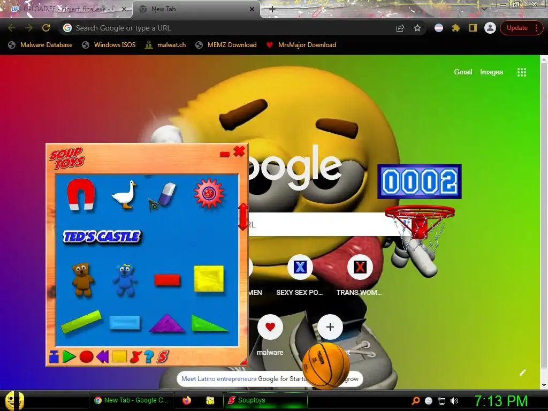This screenshot has height=411, width=548.
Task: Open the side panel icon in Chrome
Action: coord(473,28)
